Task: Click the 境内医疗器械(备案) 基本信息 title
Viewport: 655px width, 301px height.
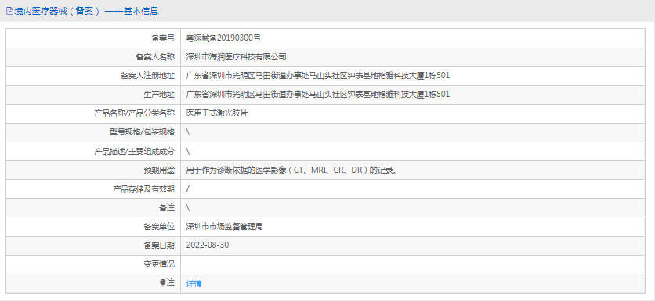Action: coord(86,11)
